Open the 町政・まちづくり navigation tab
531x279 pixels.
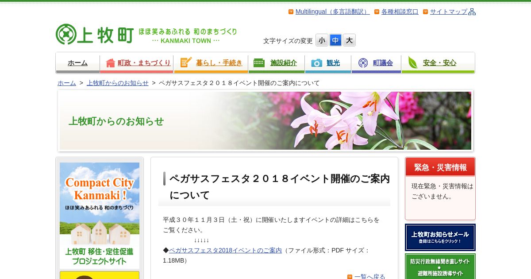point(137,63)
